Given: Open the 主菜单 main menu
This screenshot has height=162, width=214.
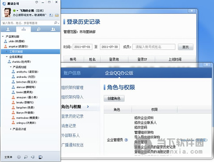Looking at the screenshot, I should (x=8, y=157).
